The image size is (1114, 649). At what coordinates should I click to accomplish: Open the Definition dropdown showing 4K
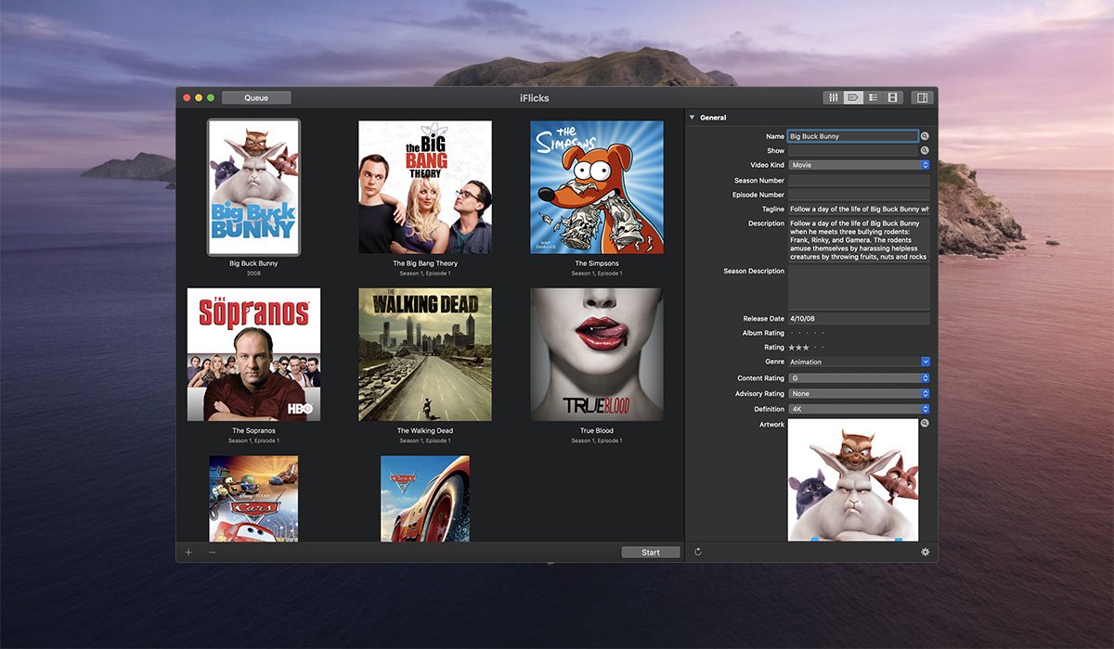pyautogui.click(x=858, y=409)
